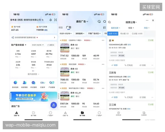The width and height of the screenshot is (165, 132).
Task: Switch to the 广告 tab
Action: tap(68, 28)
